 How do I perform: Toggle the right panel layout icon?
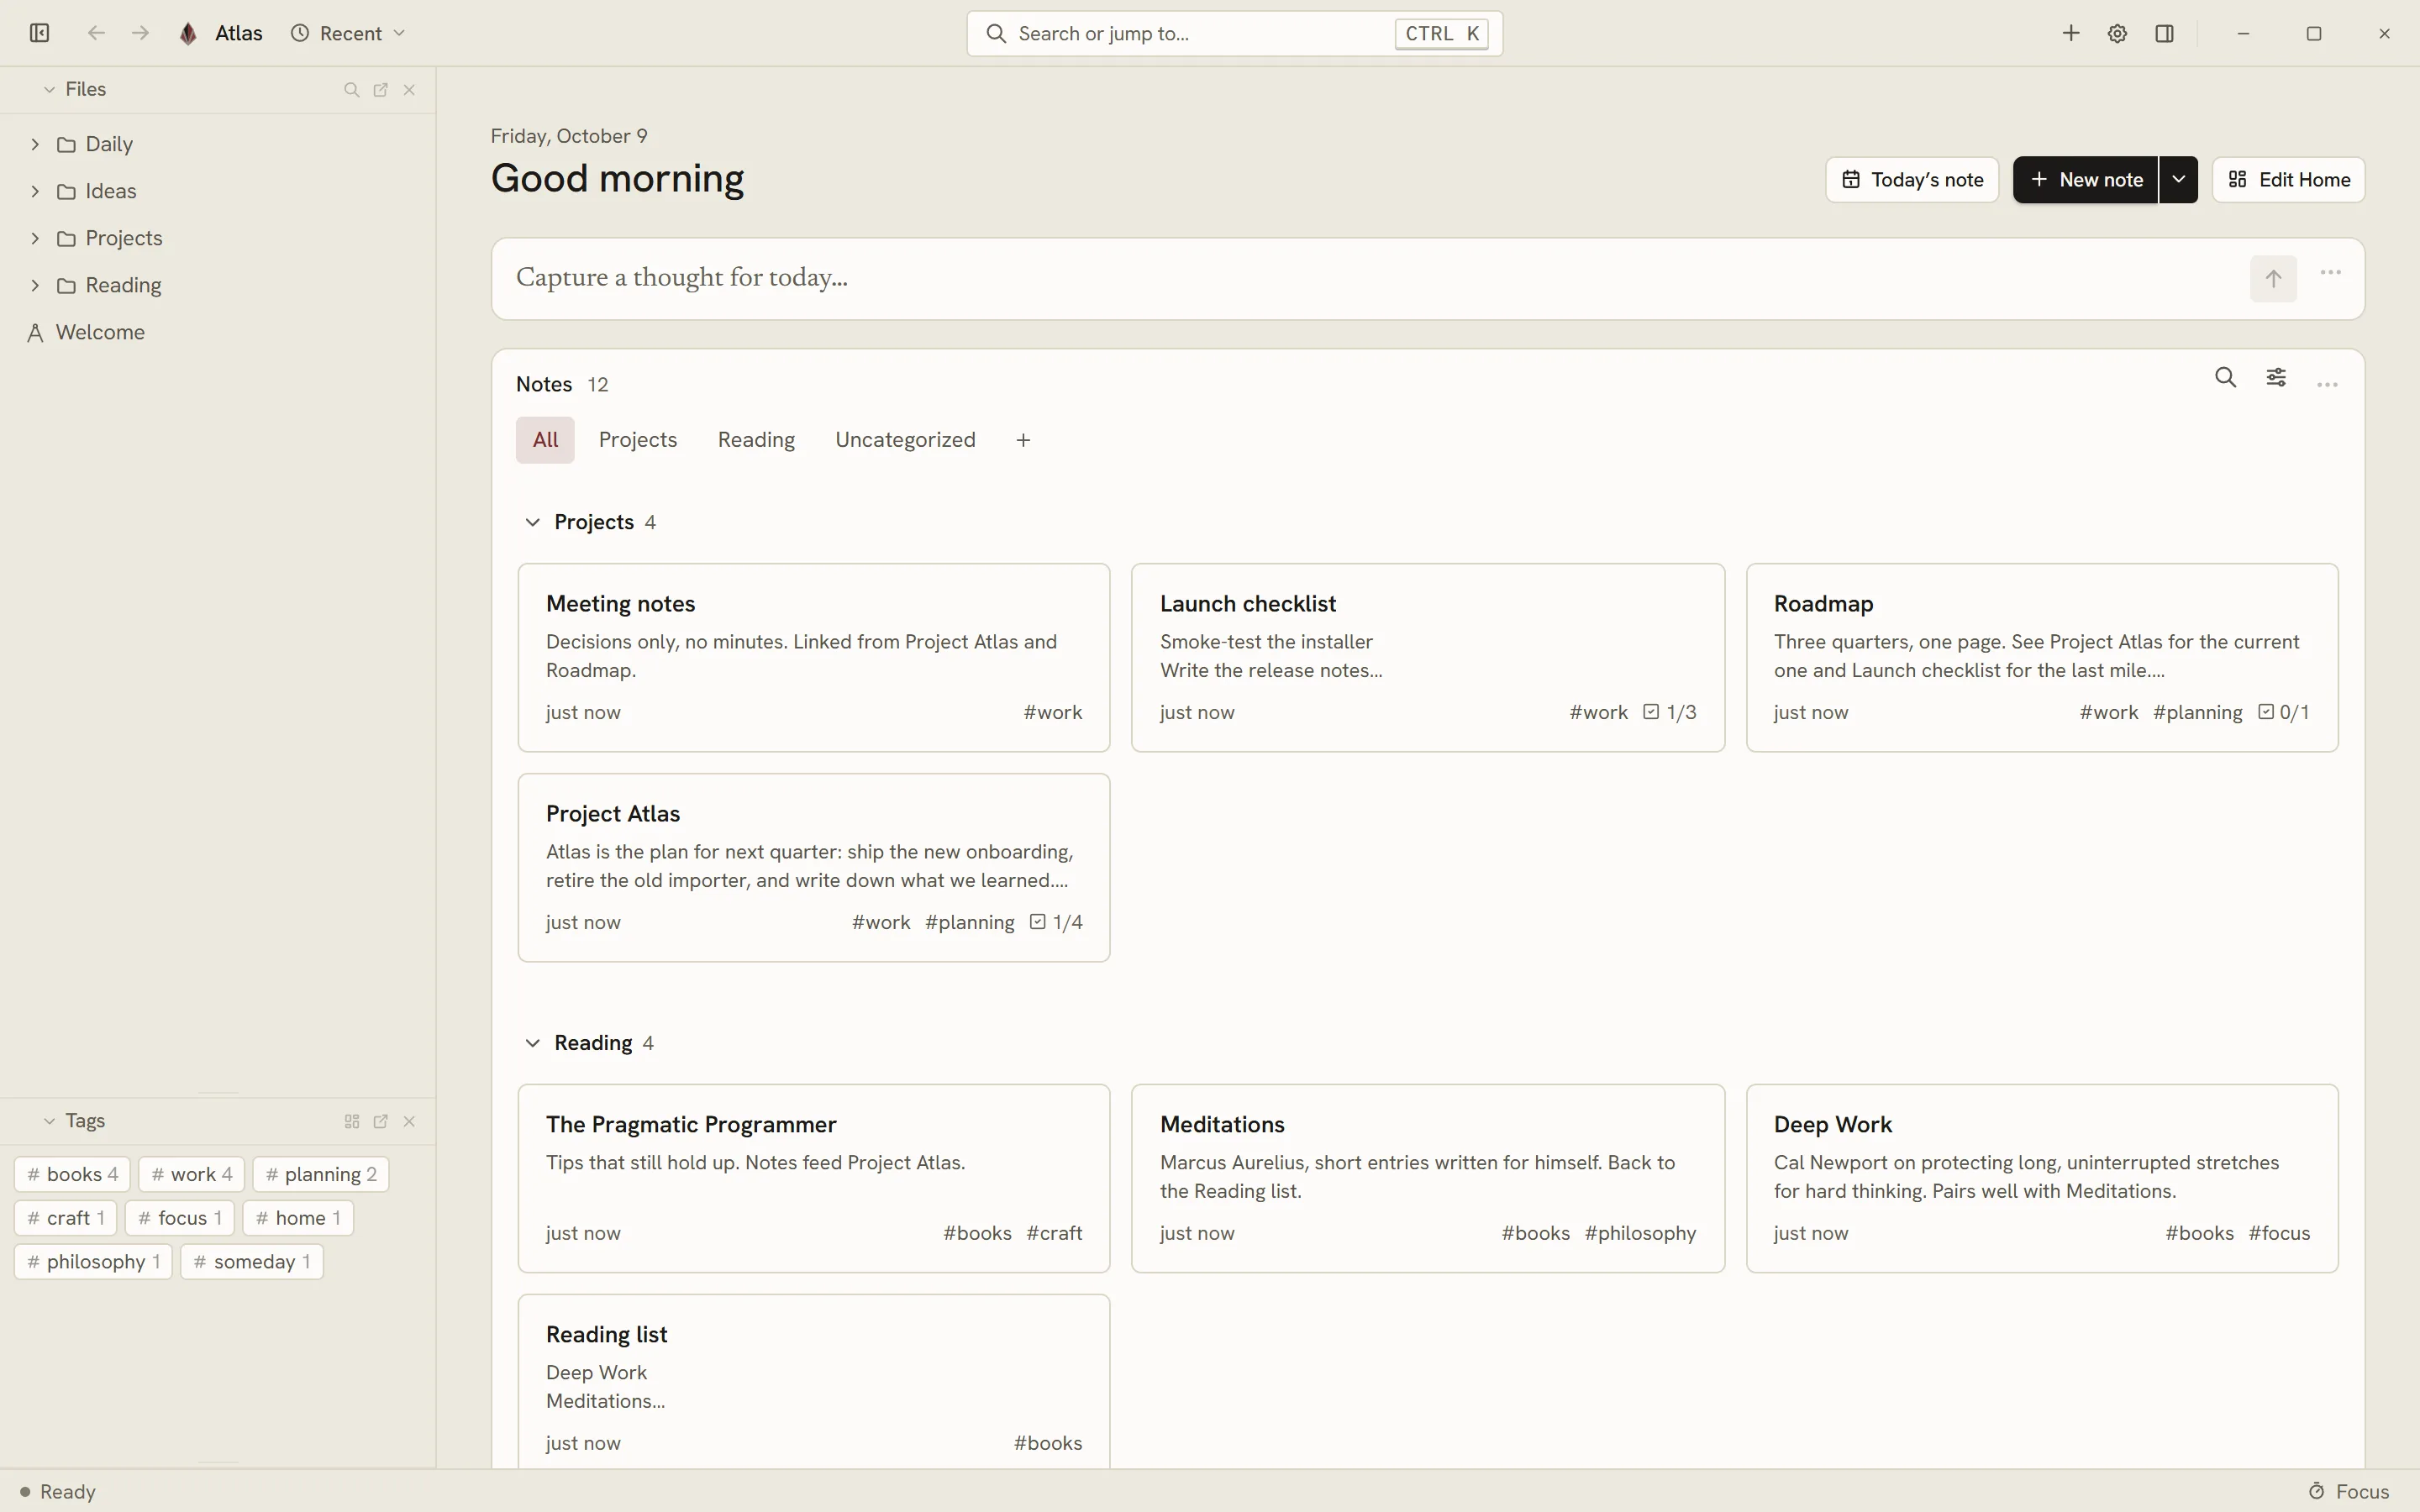(2165, 33)
